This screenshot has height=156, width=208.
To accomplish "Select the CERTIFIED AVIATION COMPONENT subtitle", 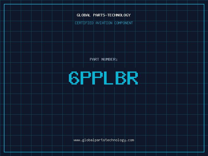I will coord(104,23).
